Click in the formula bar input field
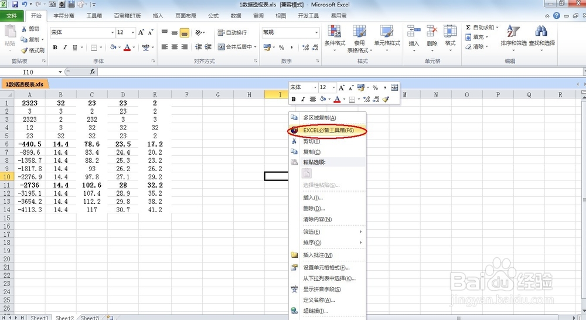The image size is (586, 320). point(340,72)
